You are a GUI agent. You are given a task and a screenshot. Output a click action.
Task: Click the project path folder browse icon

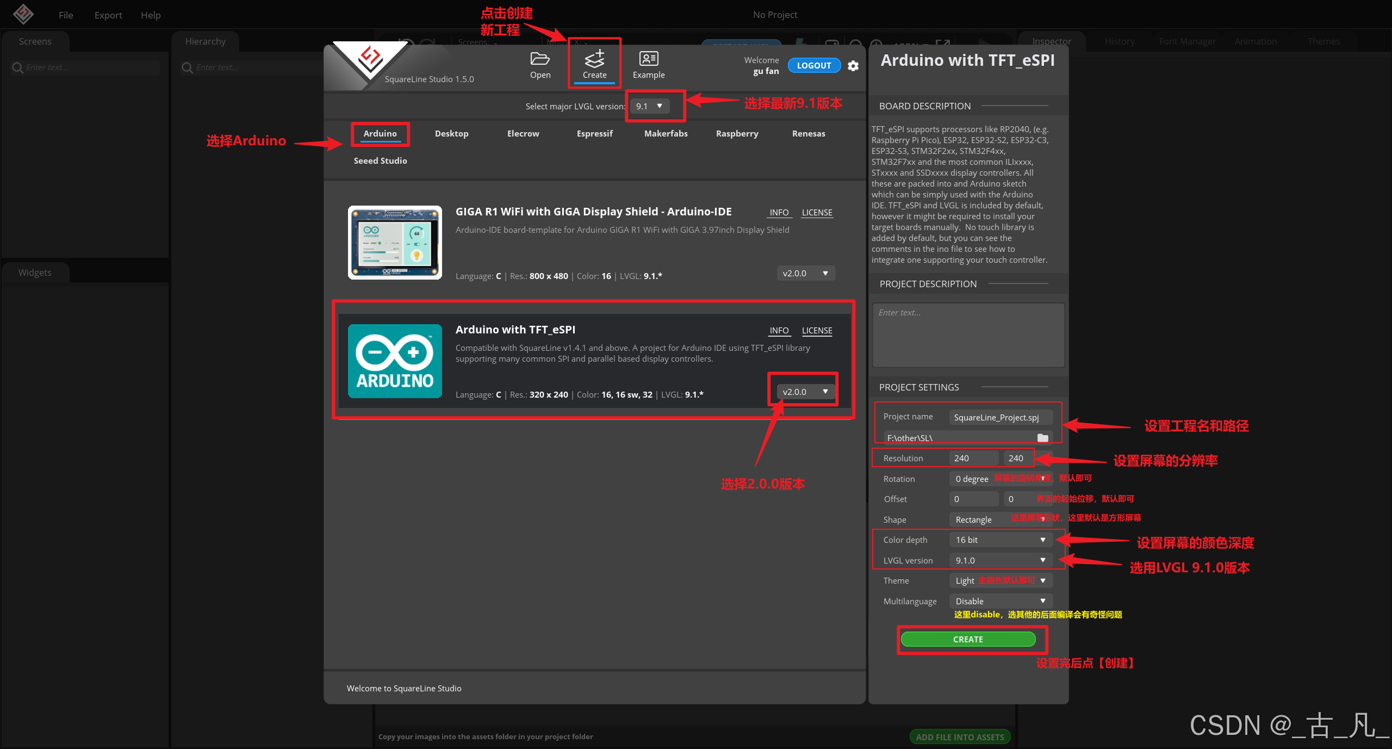1042,438
